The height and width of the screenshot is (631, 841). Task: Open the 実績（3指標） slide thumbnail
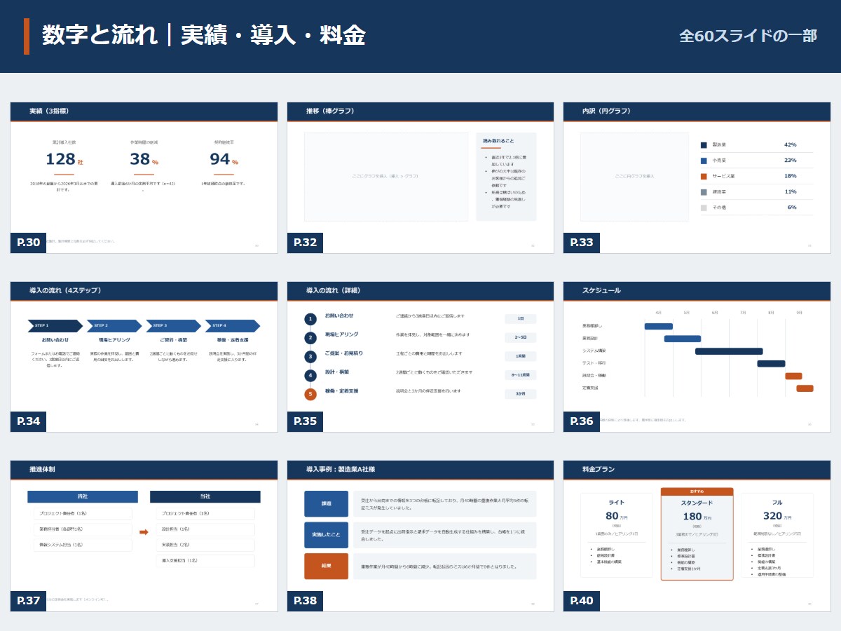[x=144, y=177]
